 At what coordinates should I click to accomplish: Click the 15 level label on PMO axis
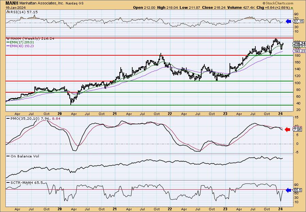pos(296,117)
